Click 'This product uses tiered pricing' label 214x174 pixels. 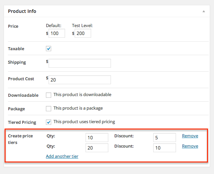point(84,122)
